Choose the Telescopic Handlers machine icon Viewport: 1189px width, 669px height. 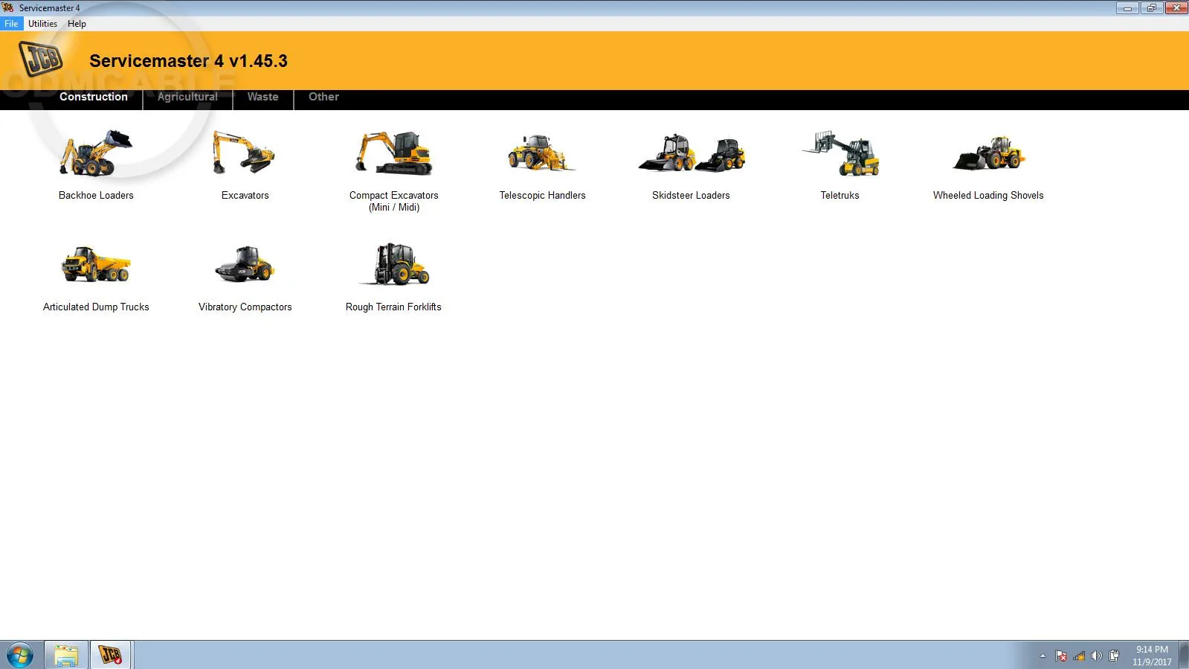pos(542,153)
